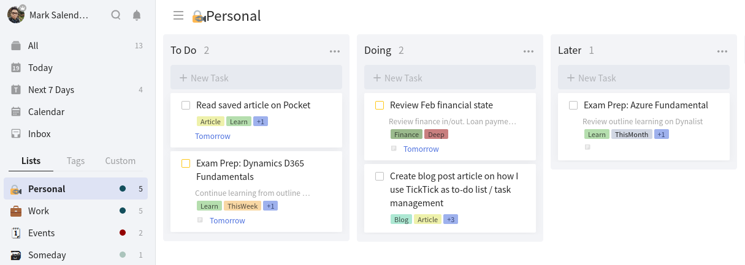Complete the Review Feb financial state task
The image size is (745, 265).
pyautogui.click(x=380, y=105)
